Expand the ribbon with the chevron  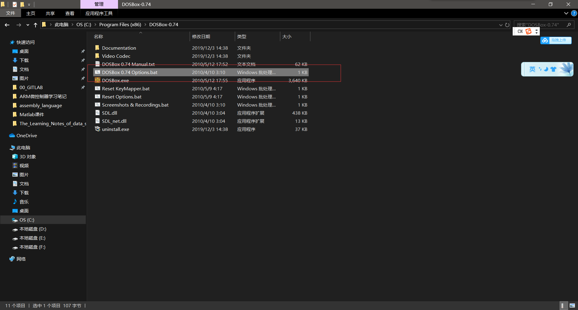[x=566, y=14]
